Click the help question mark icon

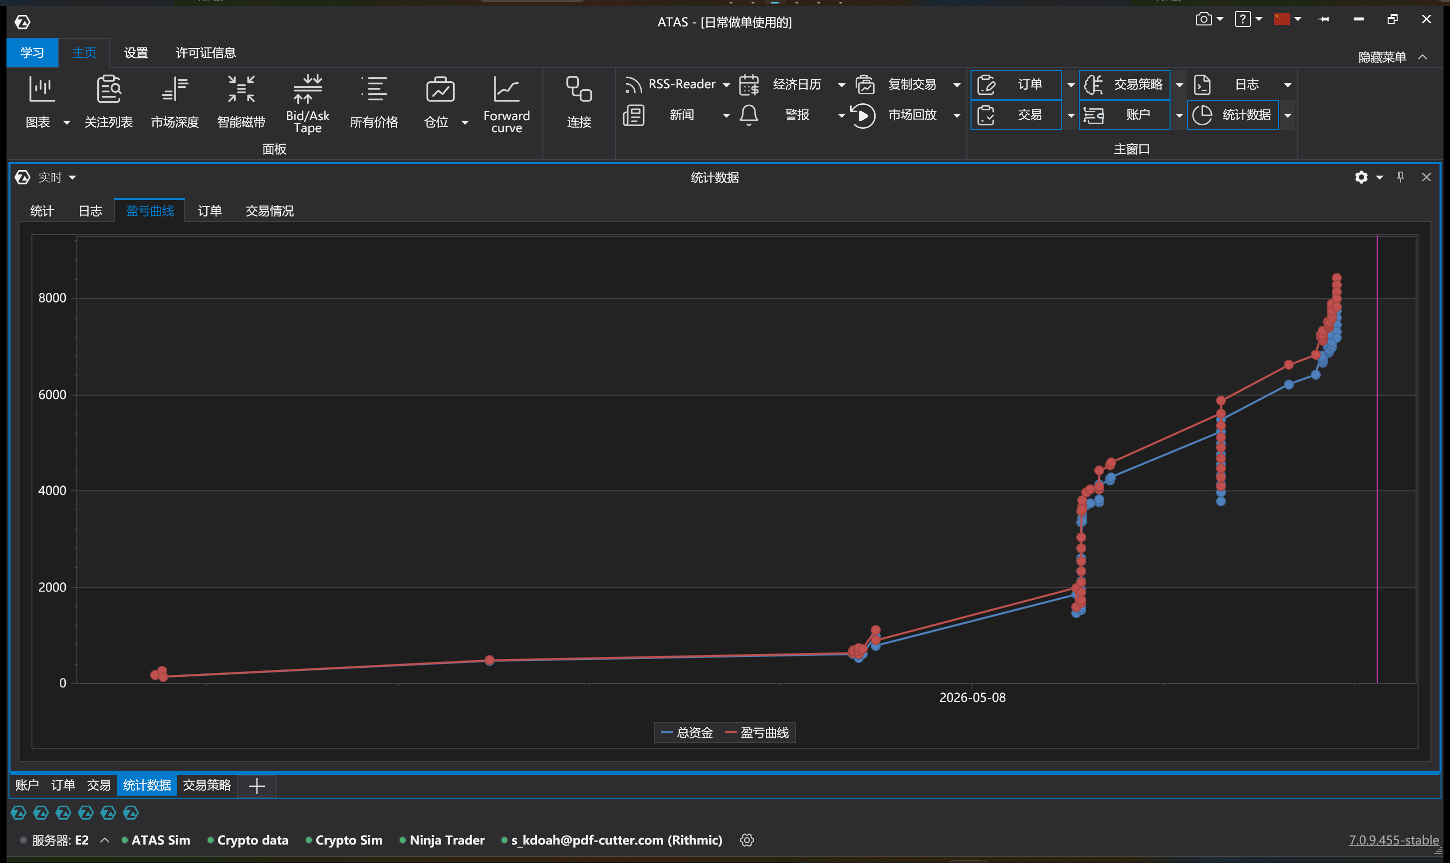coord(1242,19)
